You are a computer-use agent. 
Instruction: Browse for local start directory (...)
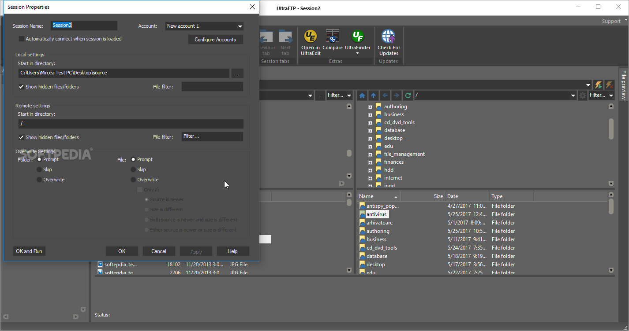pyautogui.click(x=237, y=73)
